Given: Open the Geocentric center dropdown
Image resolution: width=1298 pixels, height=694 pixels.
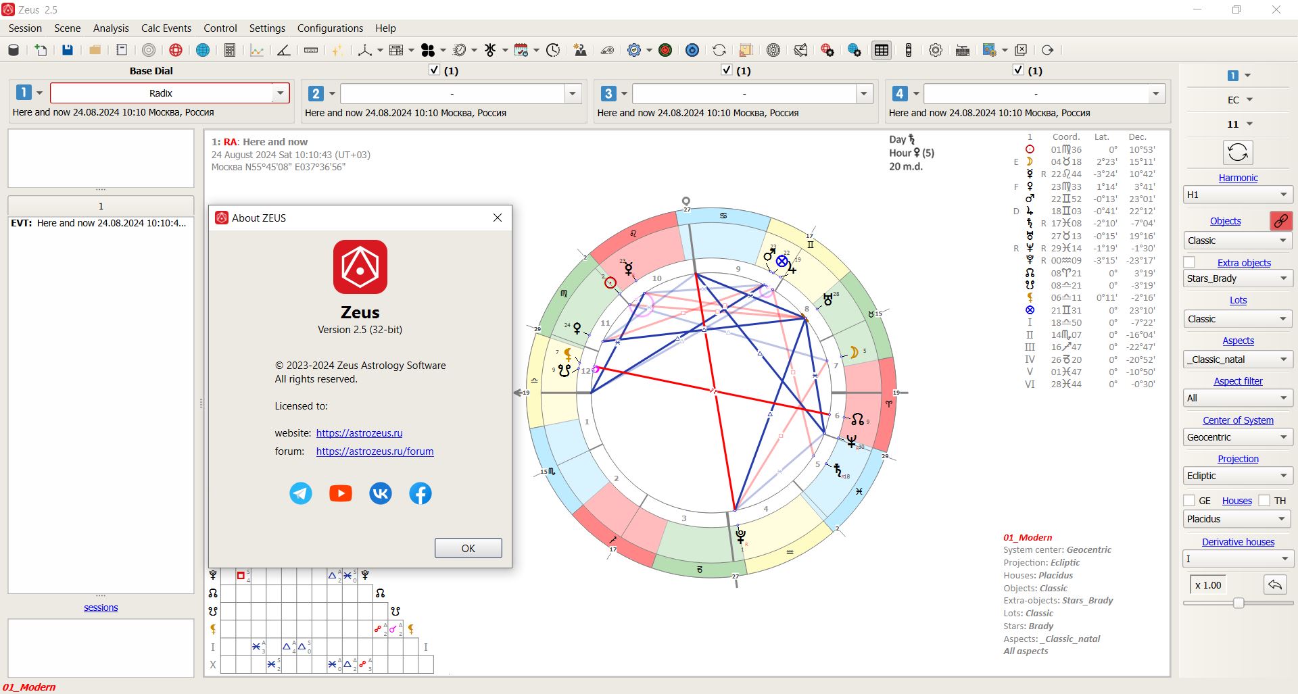Looking at the screenshot, I should 1237,437.
